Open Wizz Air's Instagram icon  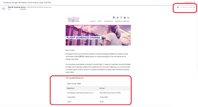click(121, 17)
